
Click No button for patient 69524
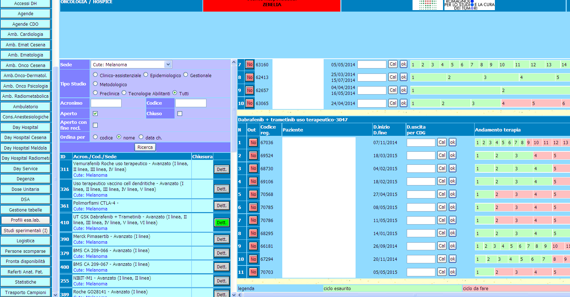253,155
